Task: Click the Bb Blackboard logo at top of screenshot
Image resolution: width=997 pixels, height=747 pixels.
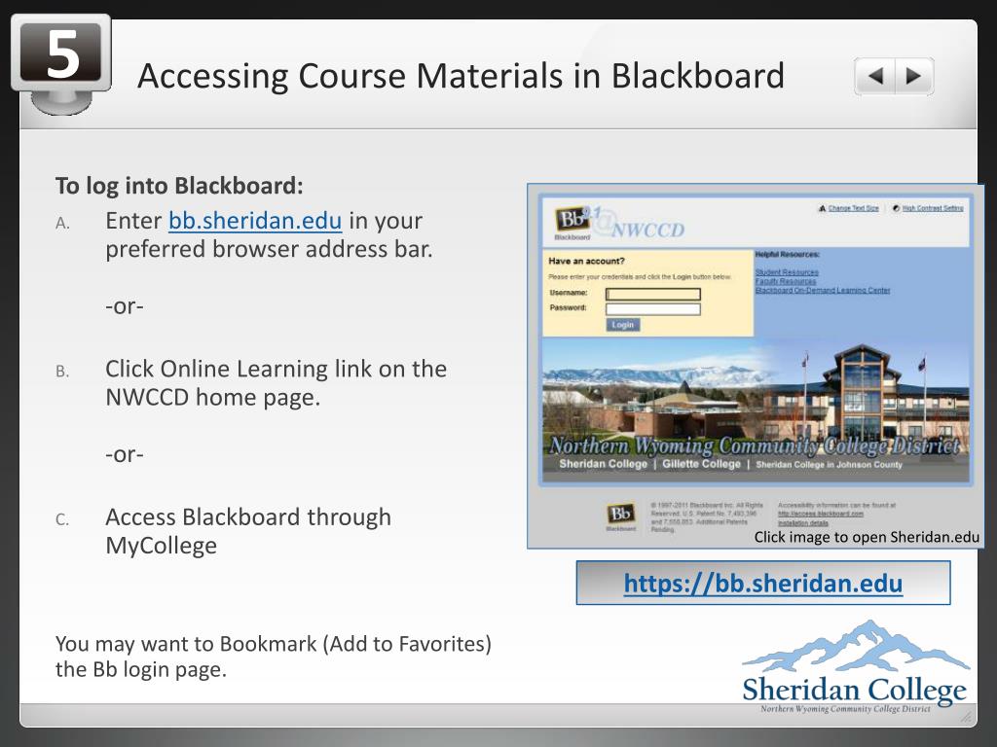Action: click(572, 221)
